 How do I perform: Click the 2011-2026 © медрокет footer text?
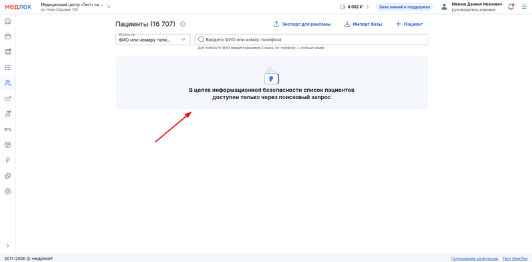tap(29, 259)
